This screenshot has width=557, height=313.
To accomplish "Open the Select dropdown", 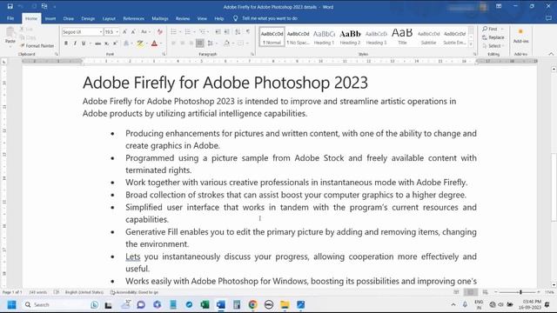I will tap(493, 46).
